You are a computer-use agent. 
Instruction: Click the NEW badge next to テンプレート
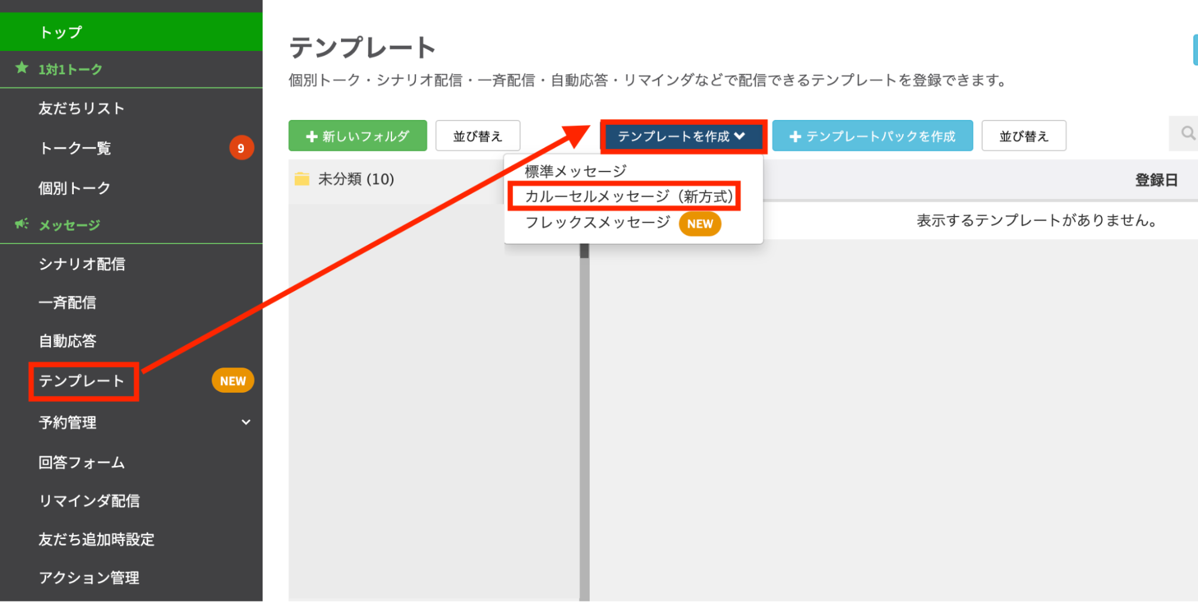point(232,380)
